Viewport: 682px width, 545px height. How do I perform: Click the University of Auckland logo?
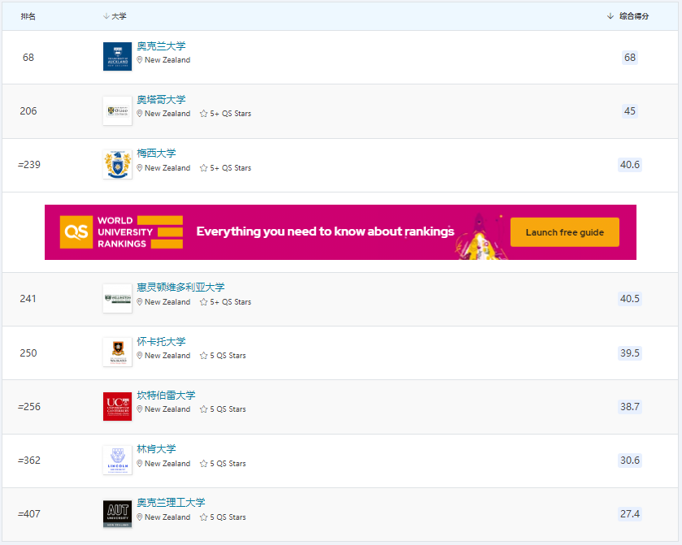(x=117, y=57)
